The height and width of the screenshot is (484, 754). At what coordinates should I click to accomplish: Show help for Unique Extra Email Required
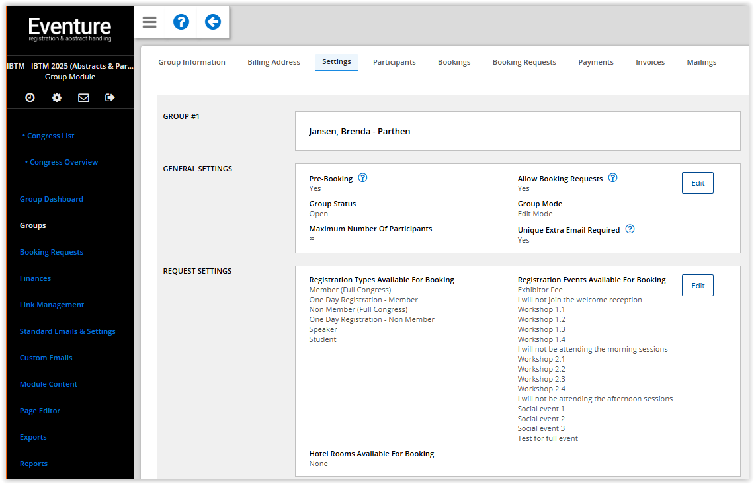click(x=630, y=229)
